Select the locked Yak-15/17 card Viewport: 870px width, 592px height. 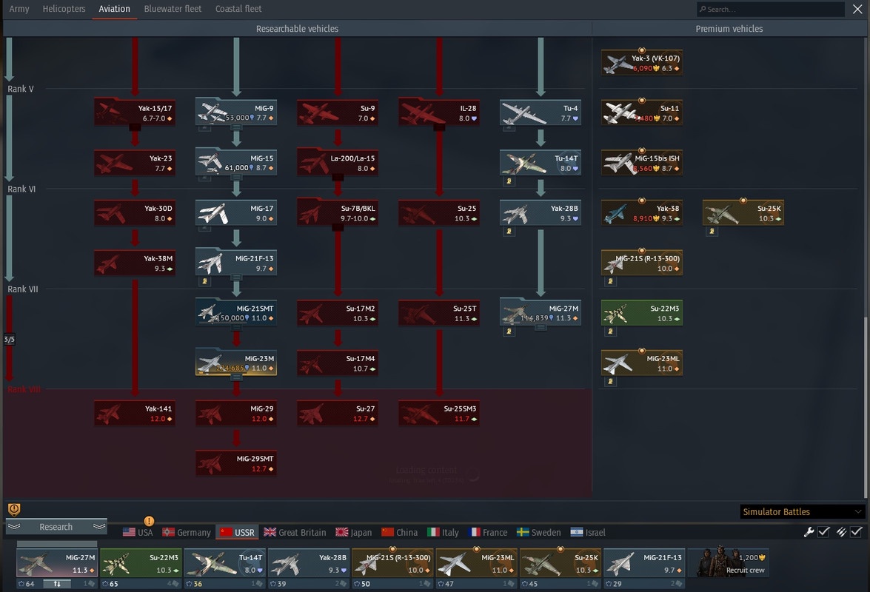click(135, 112)
